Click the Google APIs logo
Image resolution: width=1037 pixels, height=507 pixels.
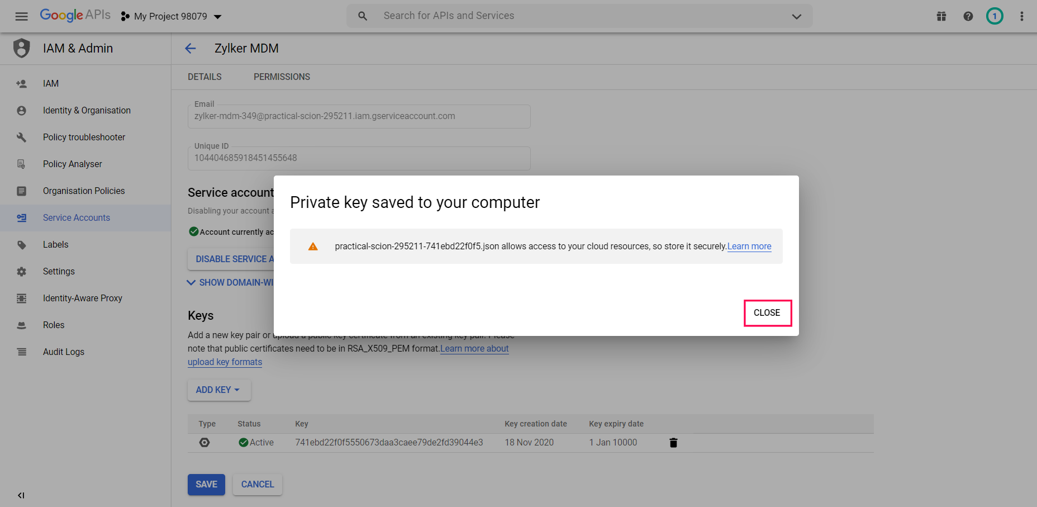pyautogui.click(x=75, y=15)
